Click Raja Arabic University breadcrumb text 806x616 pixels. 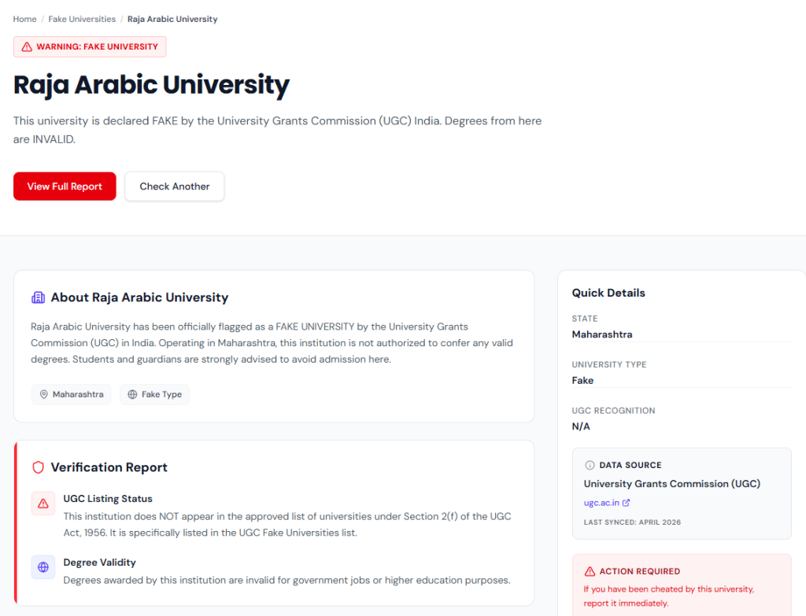coord(172,19)
